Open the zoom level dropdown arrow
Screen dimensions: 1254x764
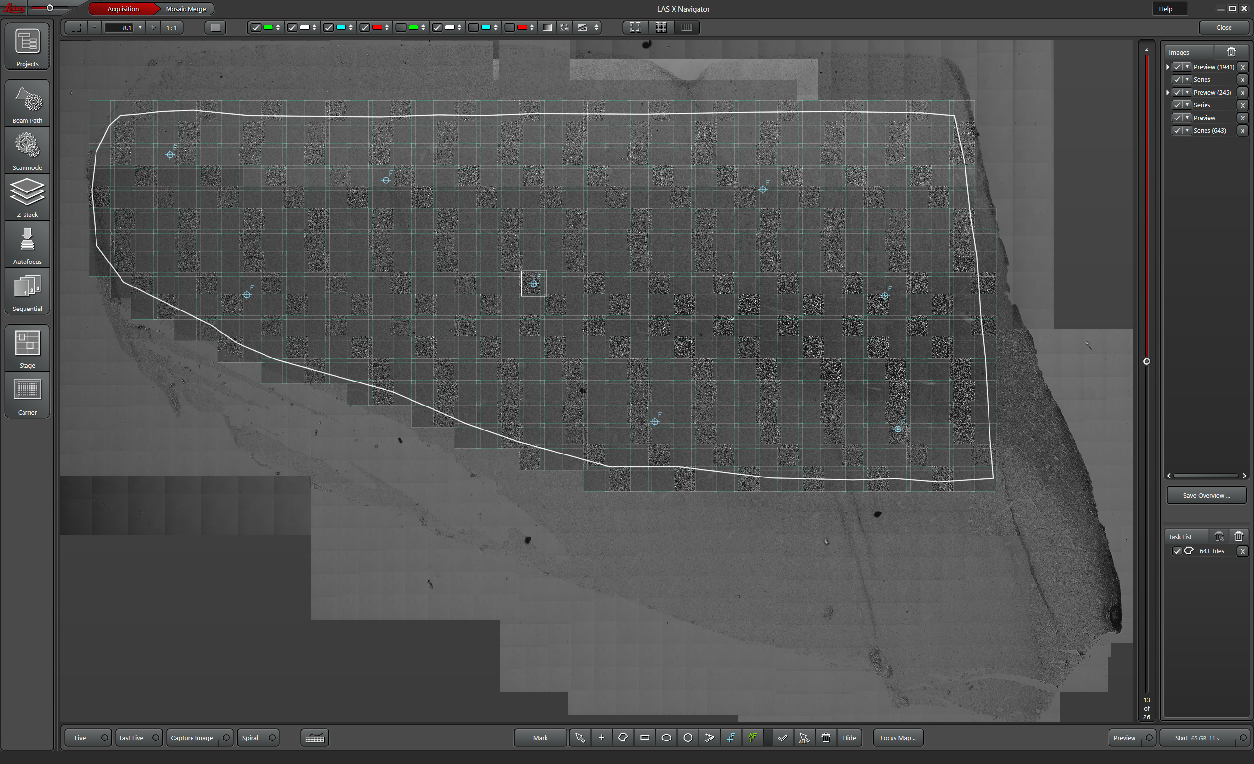140,27
